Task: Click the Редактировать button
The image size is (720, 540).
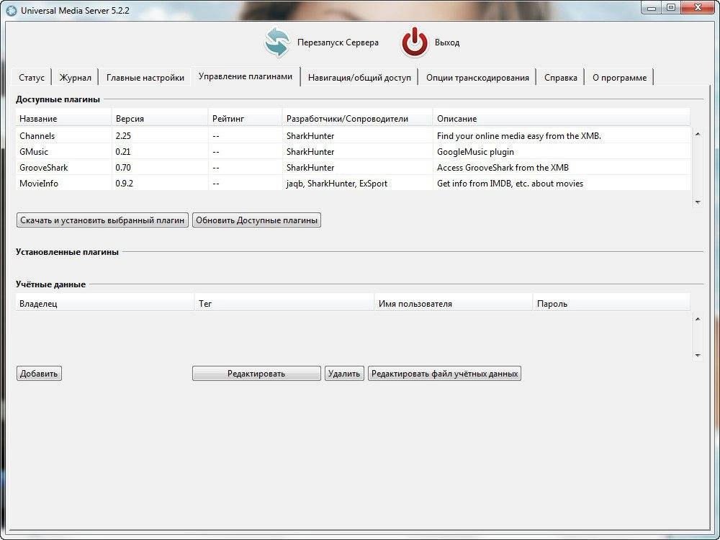Action: tap(256, 373)
